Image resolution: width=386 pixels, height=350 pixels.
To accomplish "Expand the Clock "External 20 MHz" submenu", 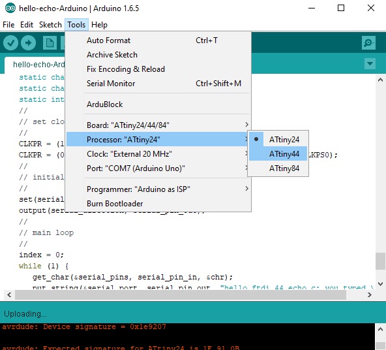I will (x=158, y=154).
